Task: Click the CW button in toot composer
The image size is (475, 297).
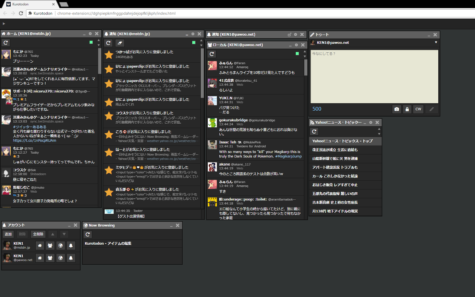Action: coord(418,109)
